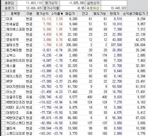Viewport: 148px width, 136px height.
Task: Check the box for 미코
Action: point(3,19)
